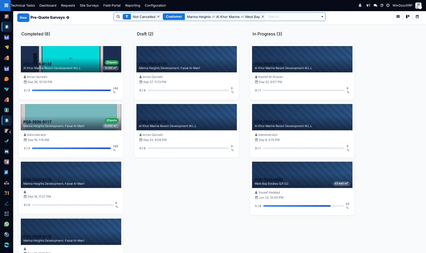This screenshot has height=253, width=426.
Task: Open the WinDoorERP user menu
Action: pos(407,5)
